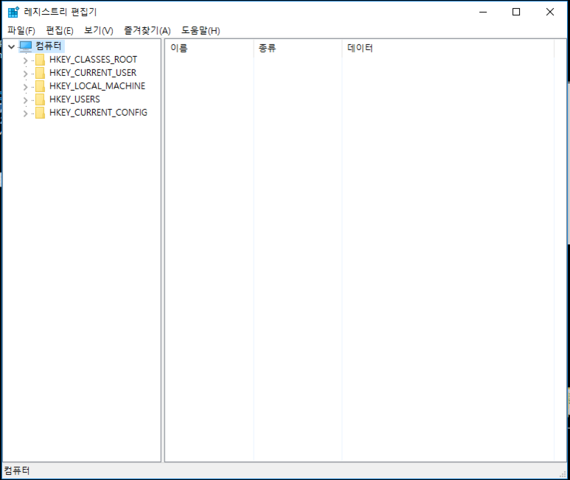Screen dimensions: 570x480
Task: Select the 컴퓨터 tree label
Action: tap(49, 46)
